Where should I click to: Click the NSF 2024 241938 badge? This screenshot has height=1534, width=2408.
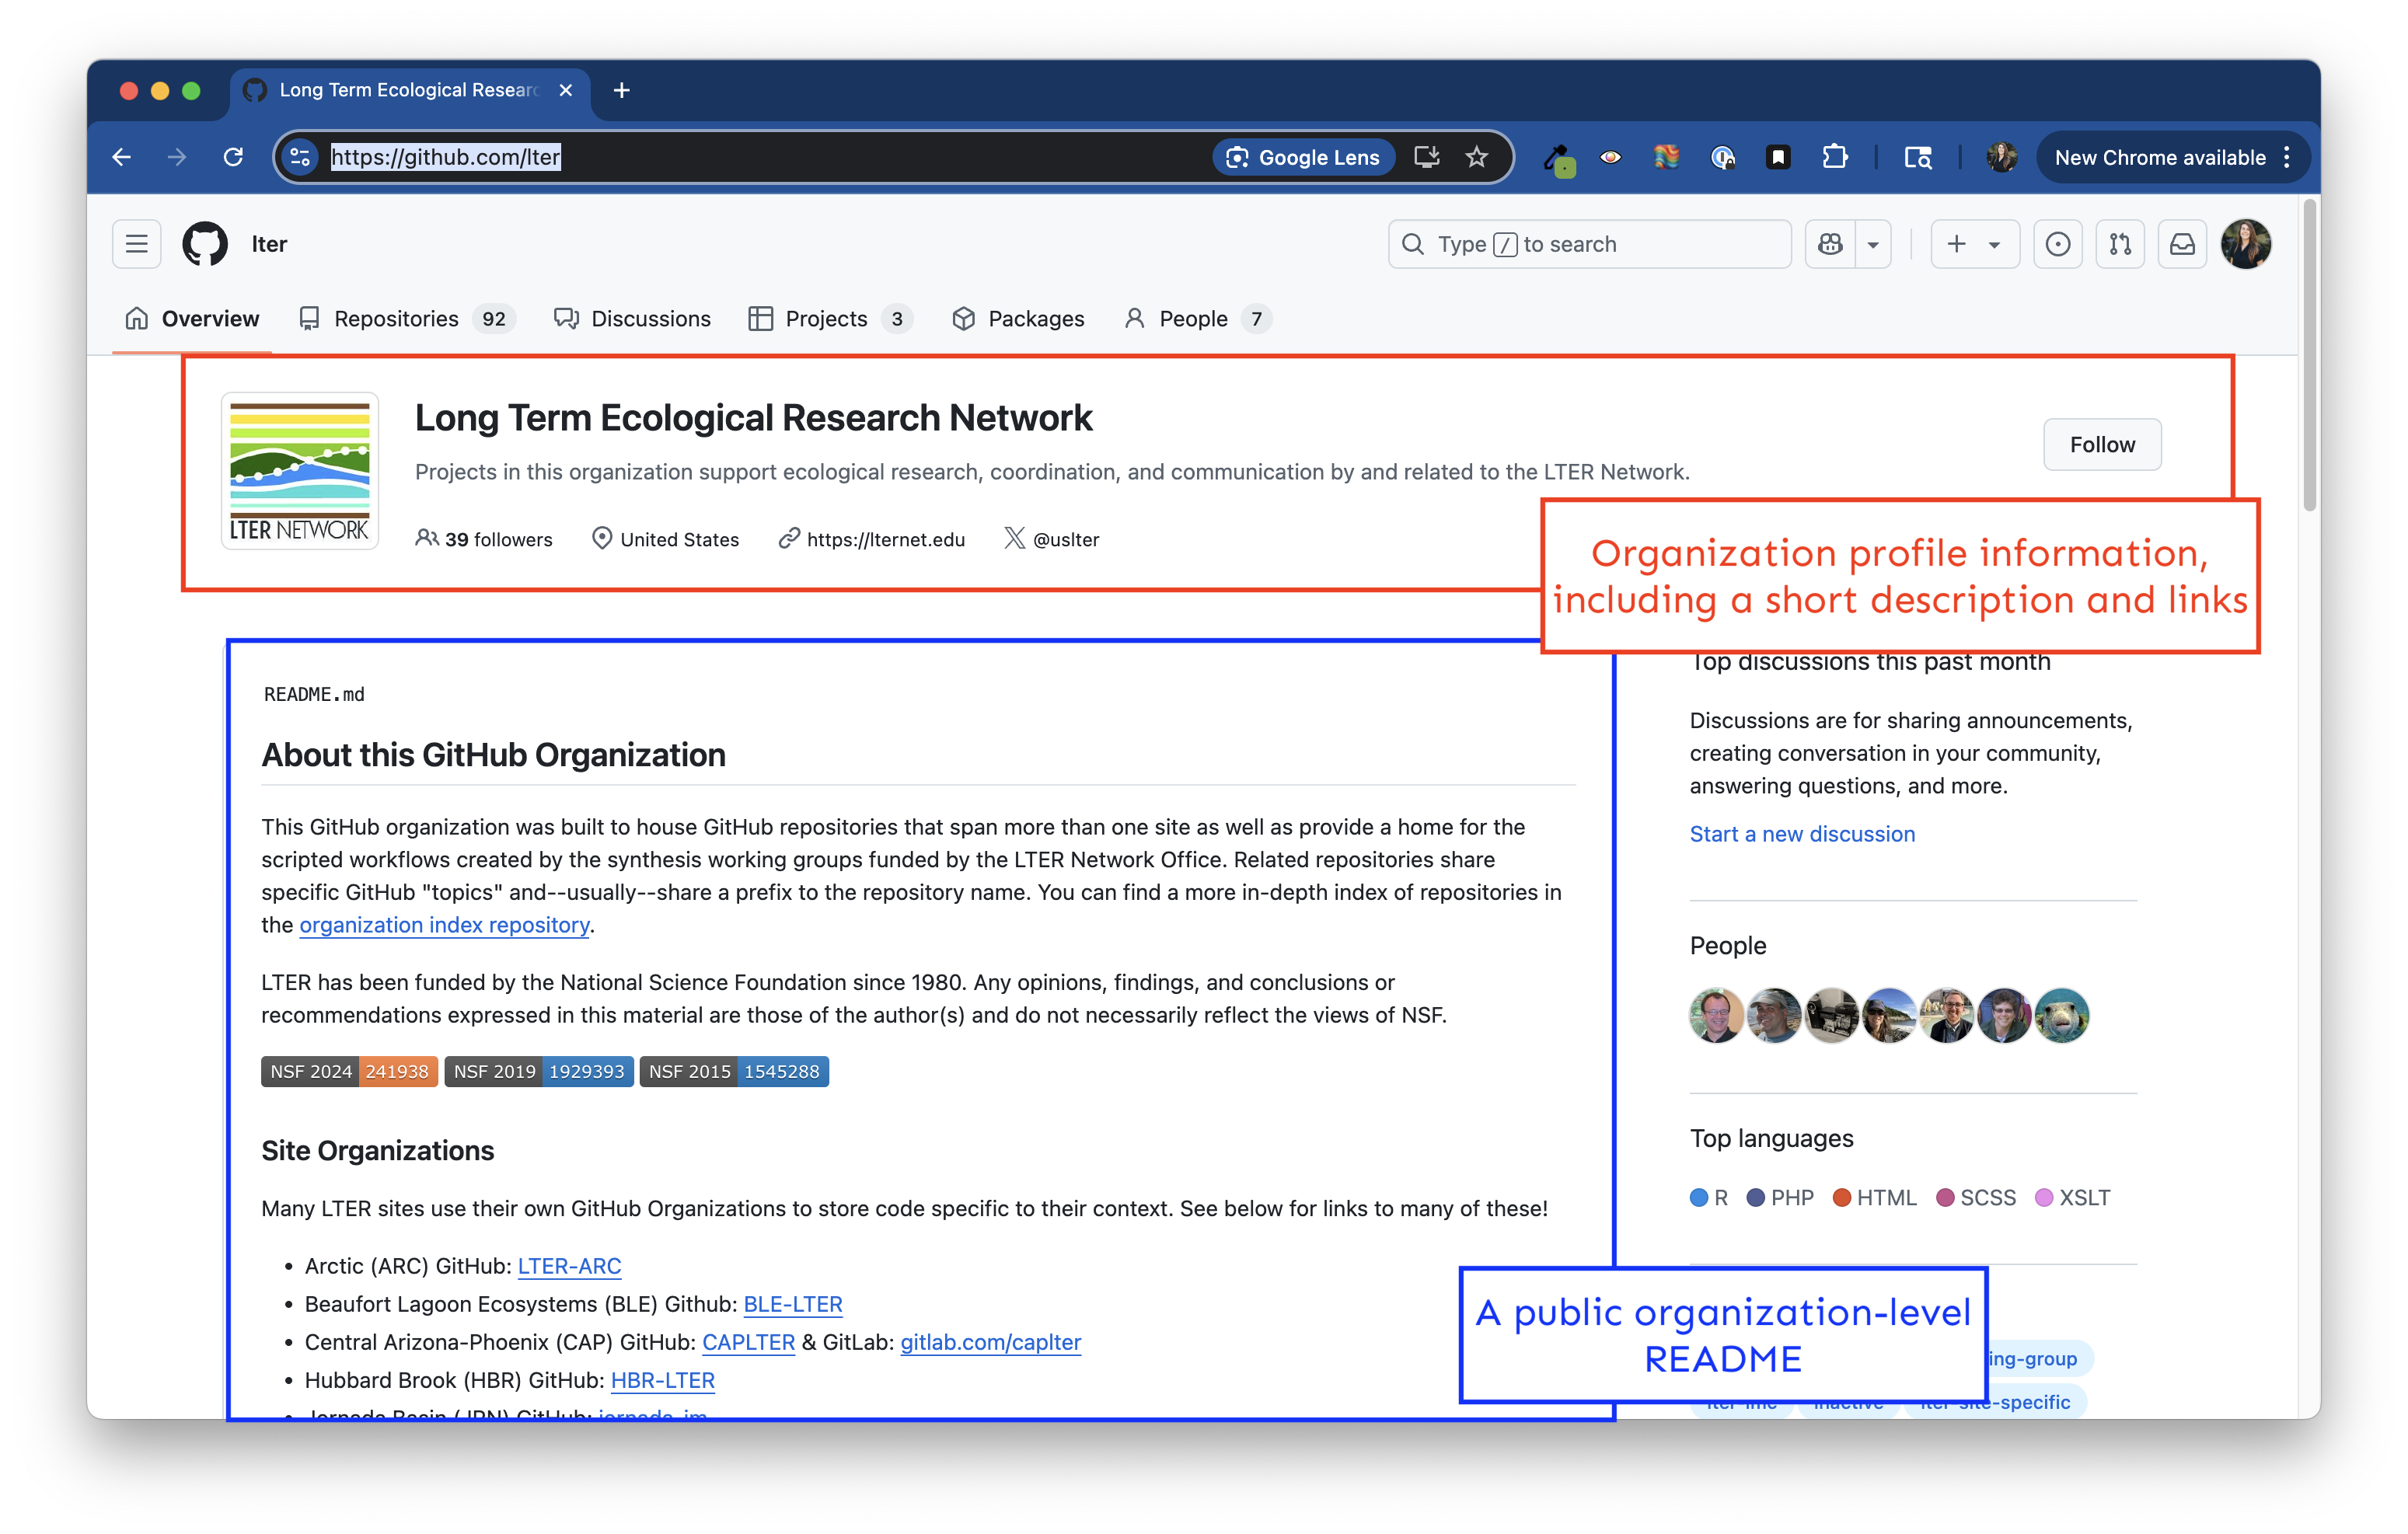click(349, 1071)
